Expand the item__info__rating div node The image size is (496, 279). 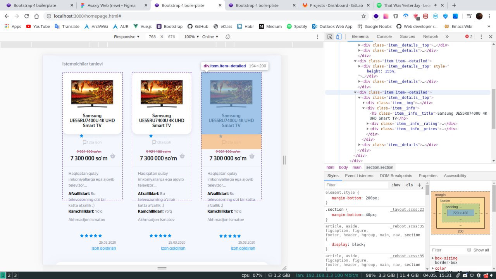368,124
